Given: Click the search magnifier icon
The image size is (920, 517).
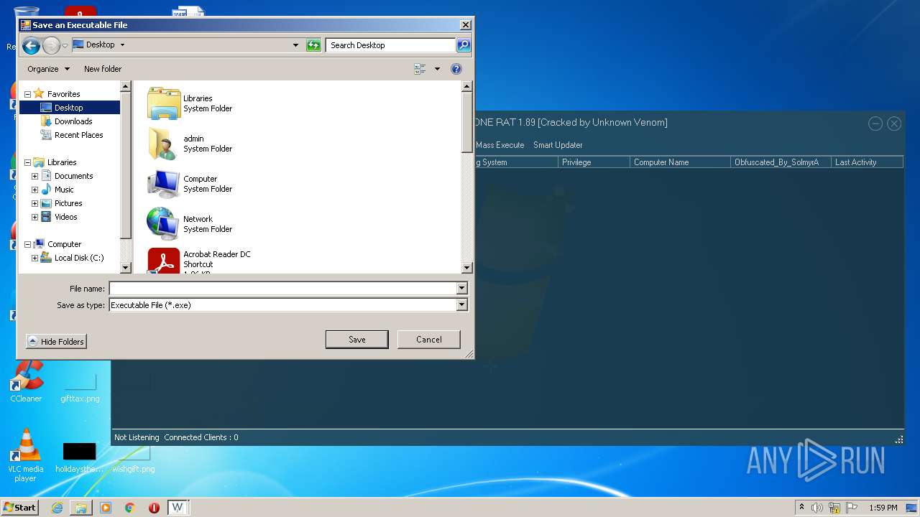Looking at the screenshot, I should (x=464, y=45).
